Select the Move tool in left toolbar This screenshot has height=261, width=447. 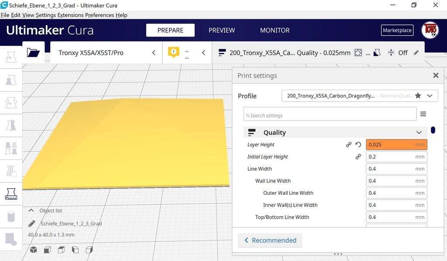coord(11,57)
